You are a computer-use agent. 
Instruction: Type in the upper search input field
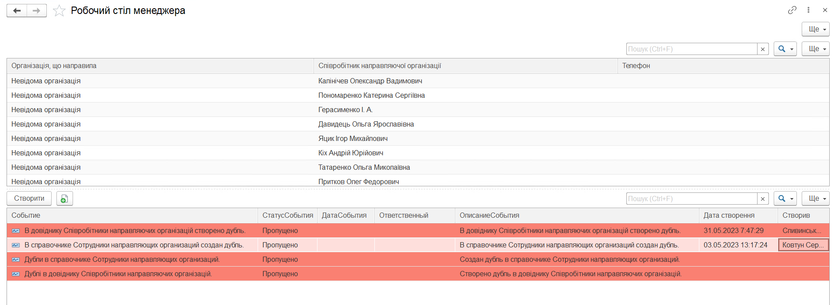coord(691,49)
